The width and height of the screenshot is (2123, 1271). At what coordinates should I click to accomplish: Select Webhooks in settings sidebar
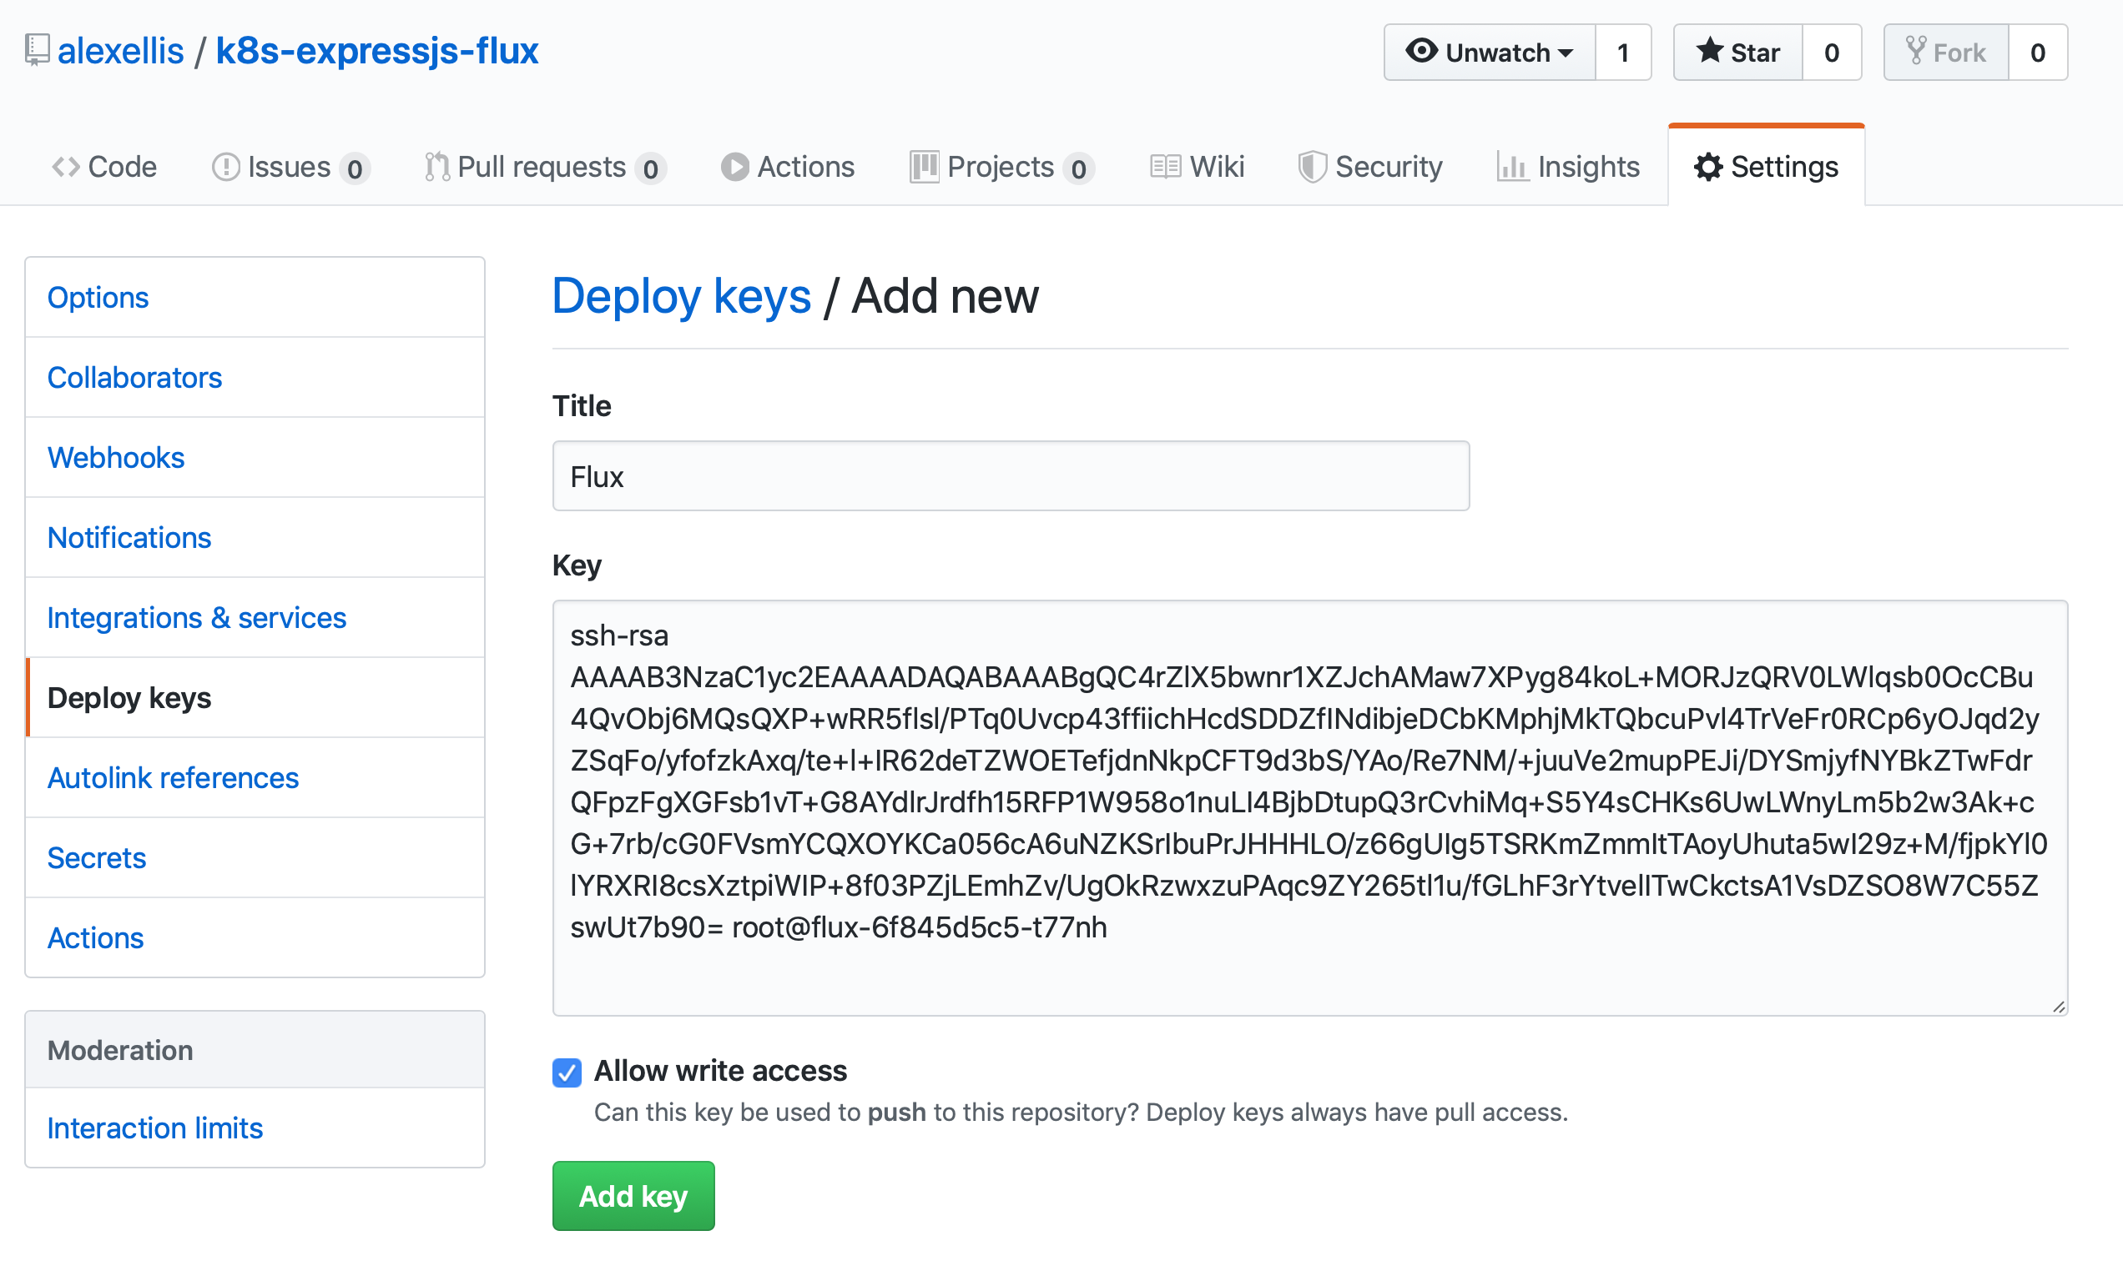tap(116, 457)
